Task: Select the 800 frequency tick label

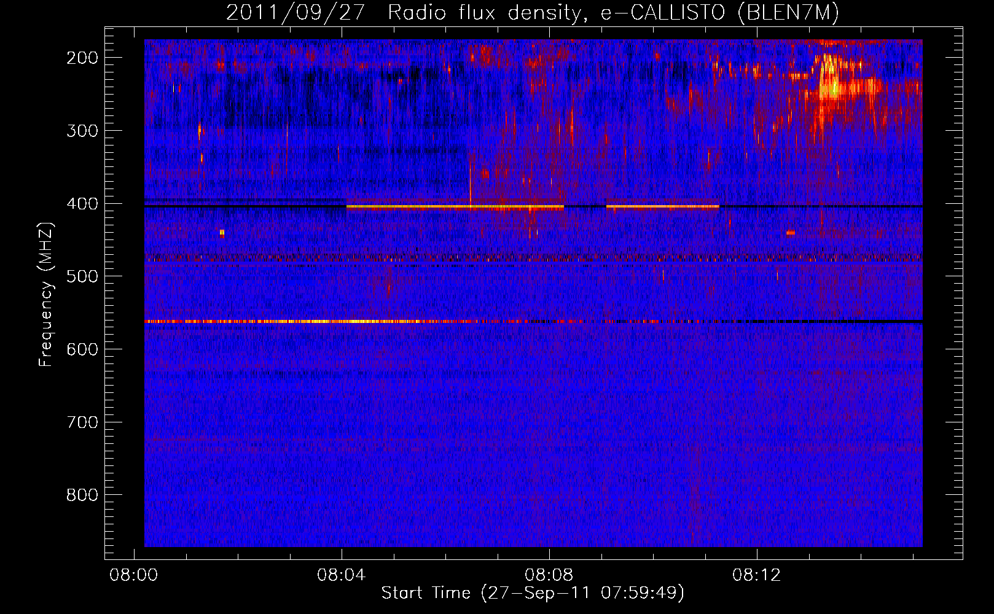Action: pyautogui.click(x=82, y=495)
